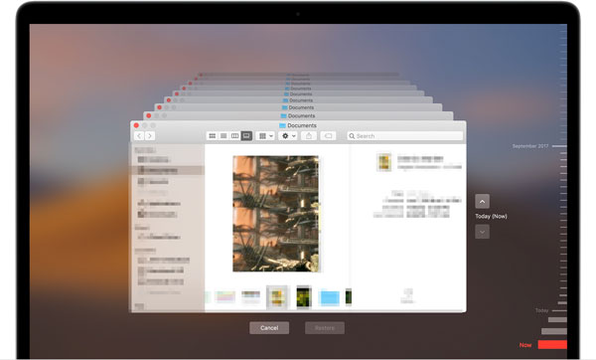Switch to column view

click(x=234, y=136)
